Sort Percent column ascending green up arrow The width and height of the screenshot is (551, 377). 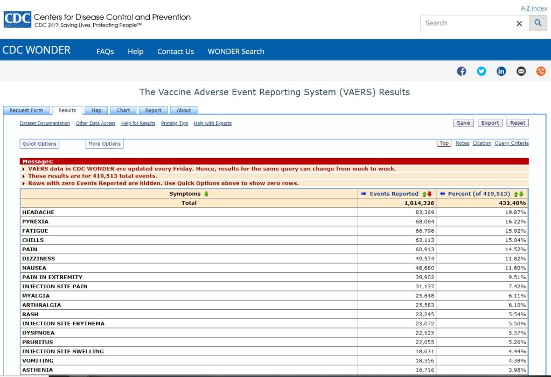(516, 194)
